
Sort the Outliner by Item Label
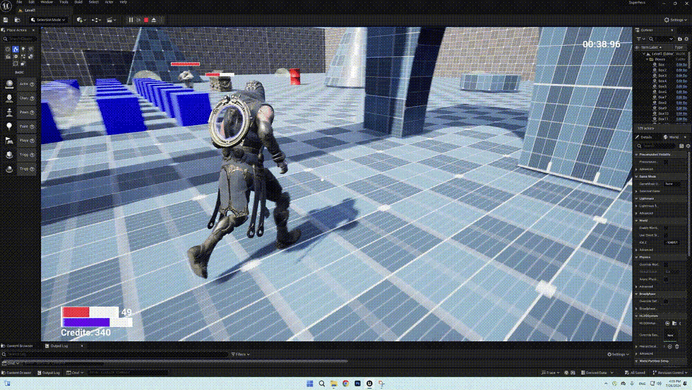point(650,47)
